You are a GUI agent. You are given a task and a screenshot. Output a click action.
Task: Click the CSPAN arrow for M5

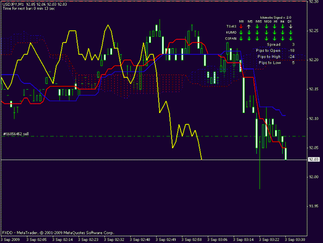pos(249,38)
